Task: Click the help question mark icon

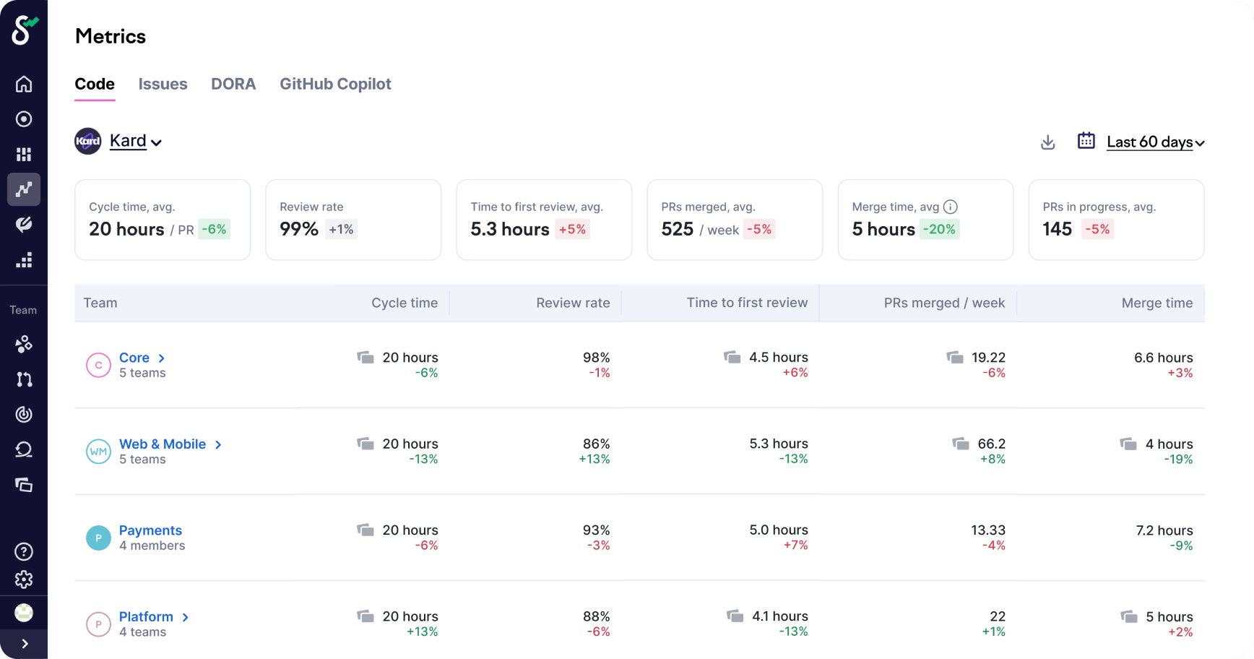Action: click(24, 551)
